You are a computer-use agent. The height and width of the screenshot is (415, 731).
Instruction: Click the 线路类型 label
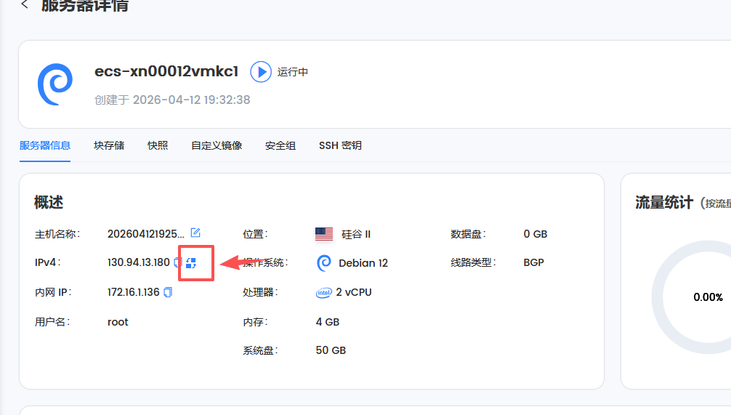click(473, 262)
